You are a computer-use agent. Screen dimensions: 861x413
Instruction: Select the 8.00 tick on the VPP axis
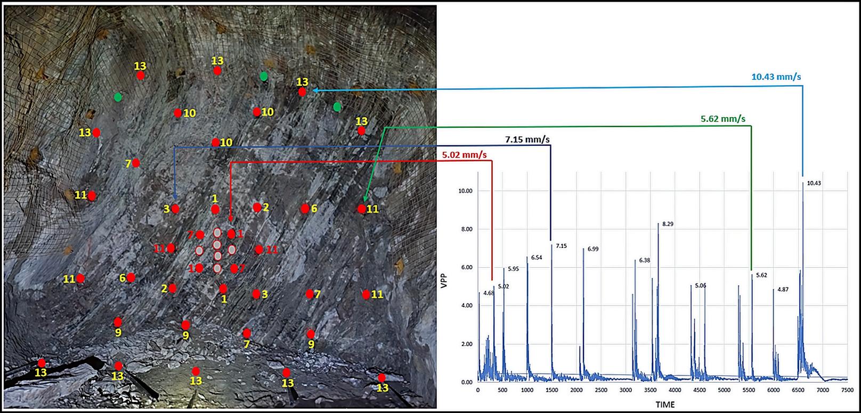click(467, 229)
